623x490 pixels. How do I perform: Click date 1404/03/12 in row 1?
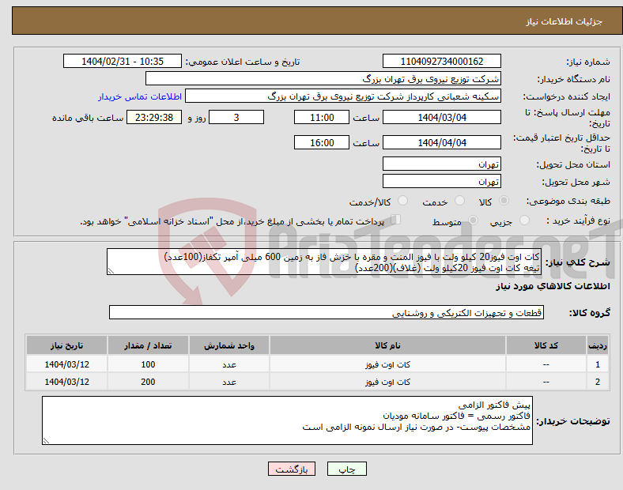(x=66, y=364)
